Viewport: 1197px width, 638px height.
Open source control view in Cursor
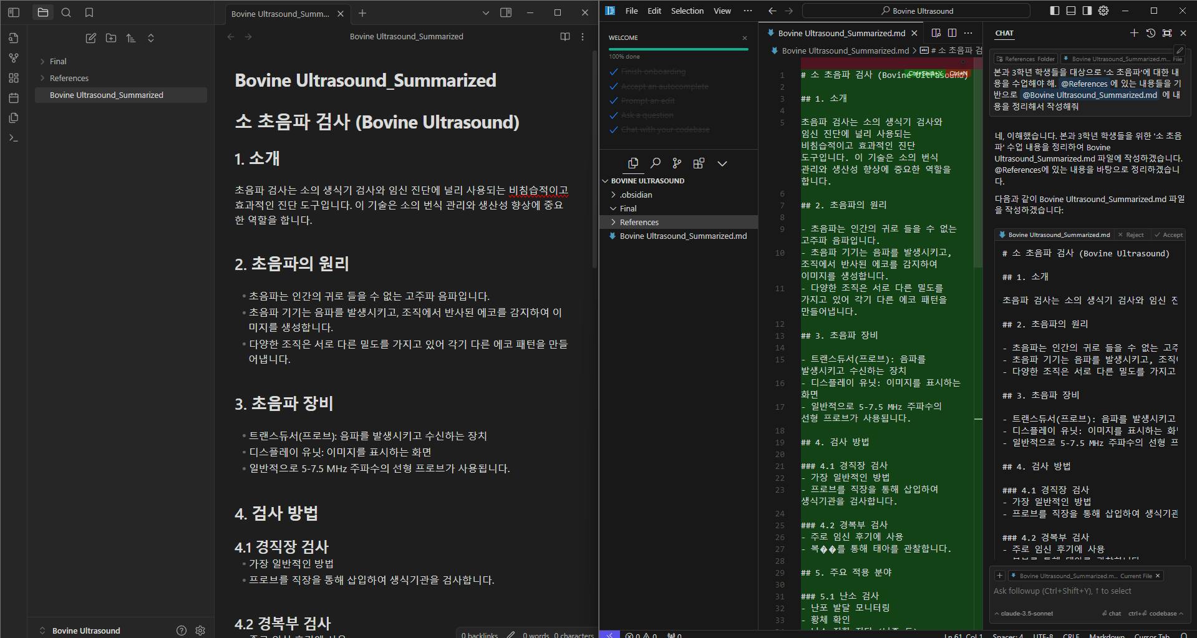pyautogui.click(x=677, y=163)
